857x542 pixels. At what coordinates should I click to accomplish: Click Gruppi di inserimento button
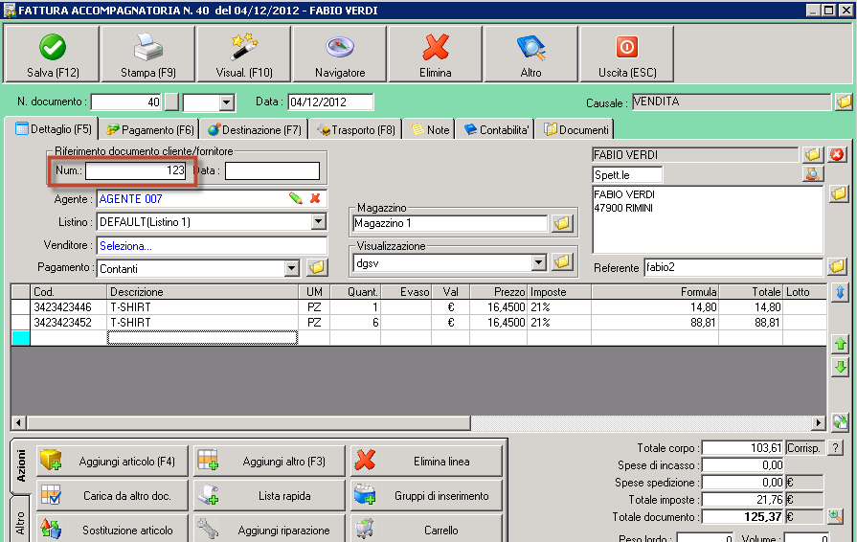click(426, 496)
